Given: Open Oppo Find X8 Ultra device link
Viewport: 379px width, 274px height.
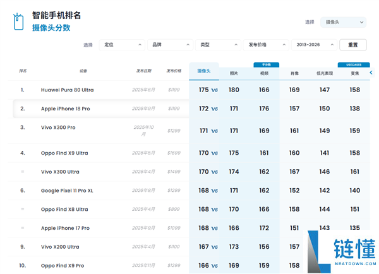Looking at the screenshot, I should [64, 210].
